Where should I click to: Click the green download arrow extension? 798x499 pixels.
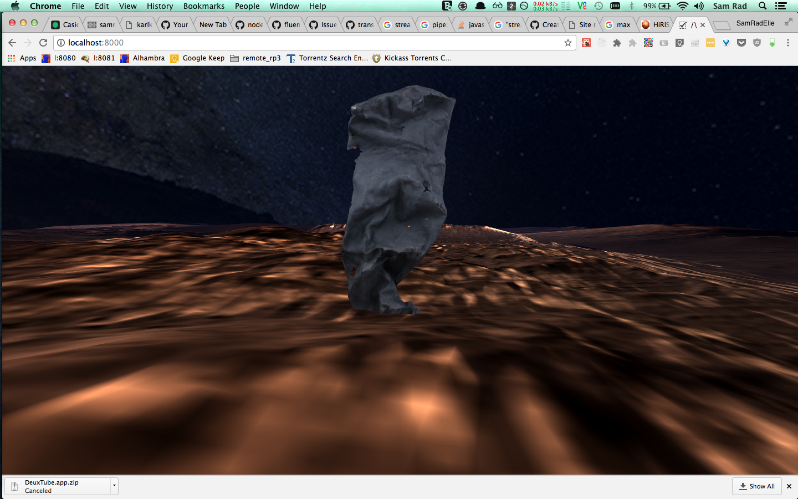(772, 43)
